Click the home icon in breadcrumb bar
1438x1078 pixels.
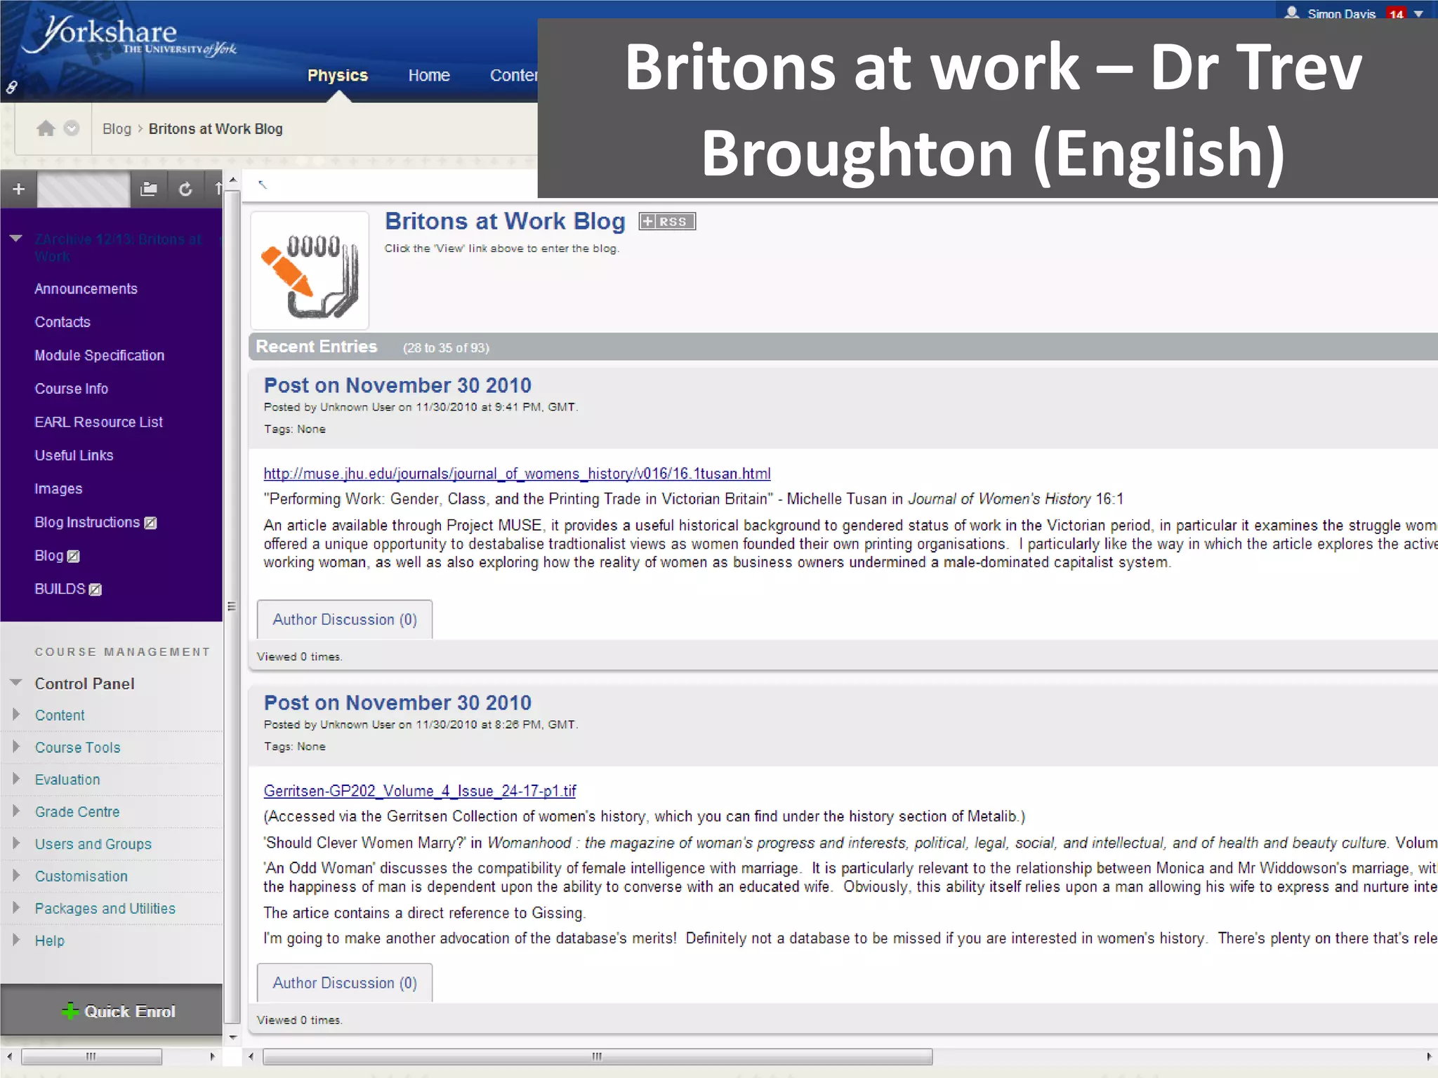click(46, 128)
